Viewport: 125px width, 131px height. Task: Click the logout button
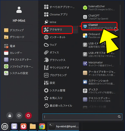[x=19, y=116]
